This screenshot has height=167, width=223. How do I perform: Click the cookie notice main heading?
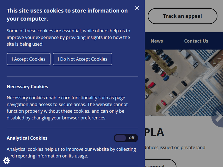[x=67, y=15]
